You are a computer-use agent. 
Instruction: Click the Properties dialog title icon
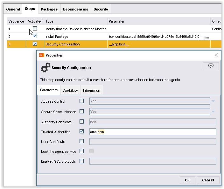(41, 55)
